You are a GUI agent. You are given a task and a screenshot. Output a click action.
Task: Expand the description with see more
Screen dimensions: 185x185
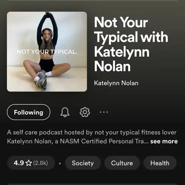coord(164,141)
